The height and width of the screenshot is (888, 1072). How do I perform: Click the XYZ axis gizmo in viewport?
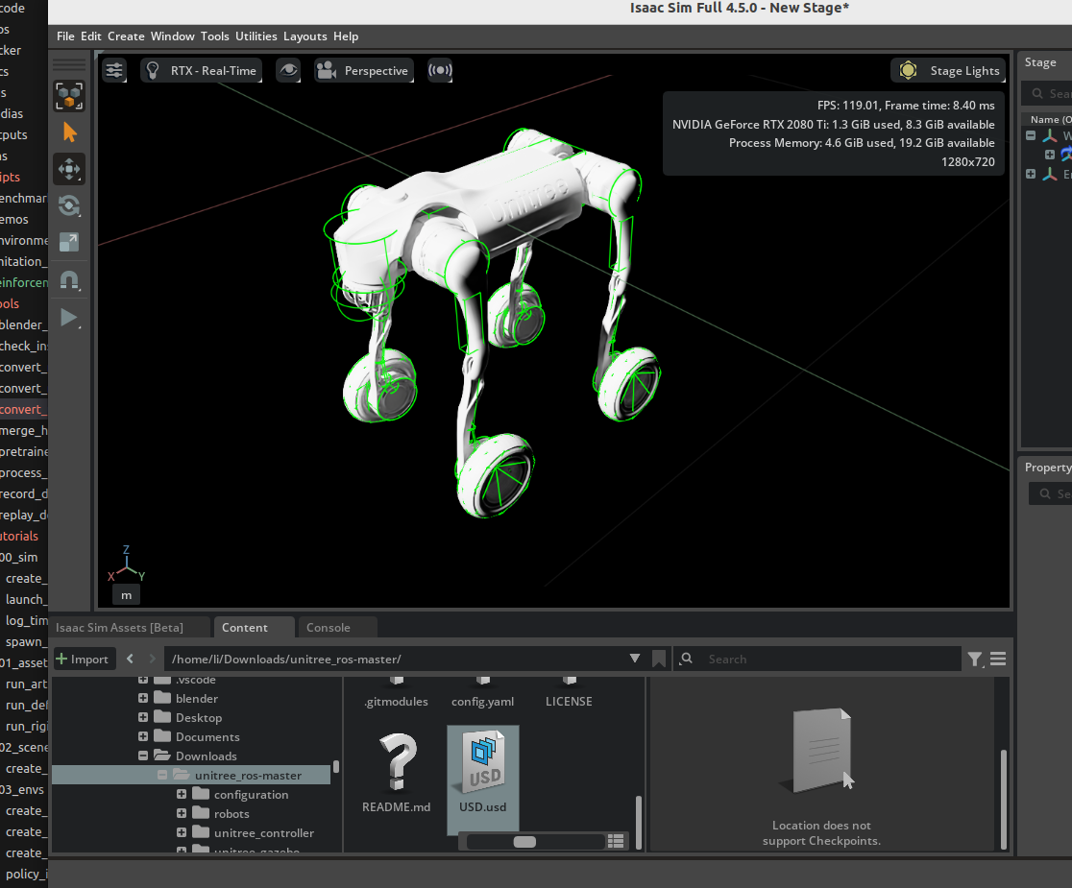click(x=127, y=564)
